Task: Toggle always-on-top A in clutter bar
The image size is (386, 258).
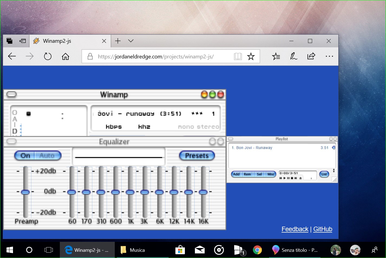Action: (15, 119)
